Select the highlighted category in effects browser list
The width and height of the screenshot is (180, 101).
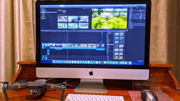click(110, 45)
